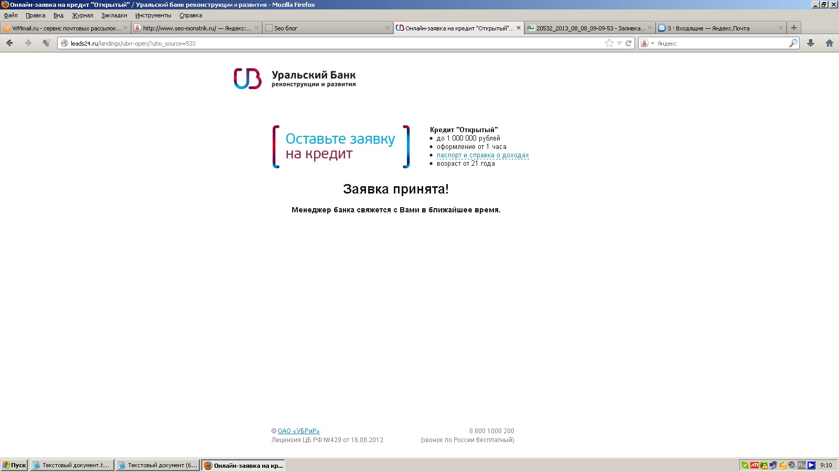
Task: Click the search magnifier icon
Action: point(793,43)
